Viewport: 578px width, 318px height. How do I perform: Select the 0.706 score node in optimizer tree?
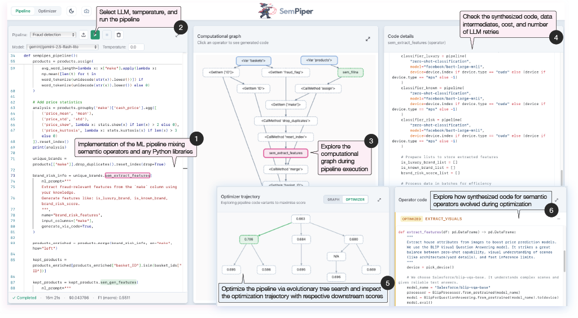249,239
